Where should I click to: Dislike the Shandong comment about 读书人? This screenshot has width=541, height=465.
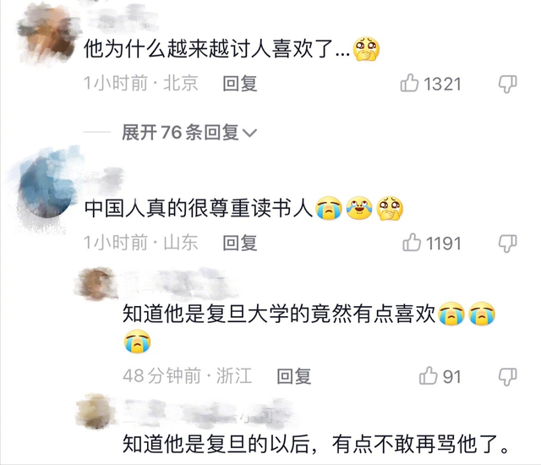[507, 243]
